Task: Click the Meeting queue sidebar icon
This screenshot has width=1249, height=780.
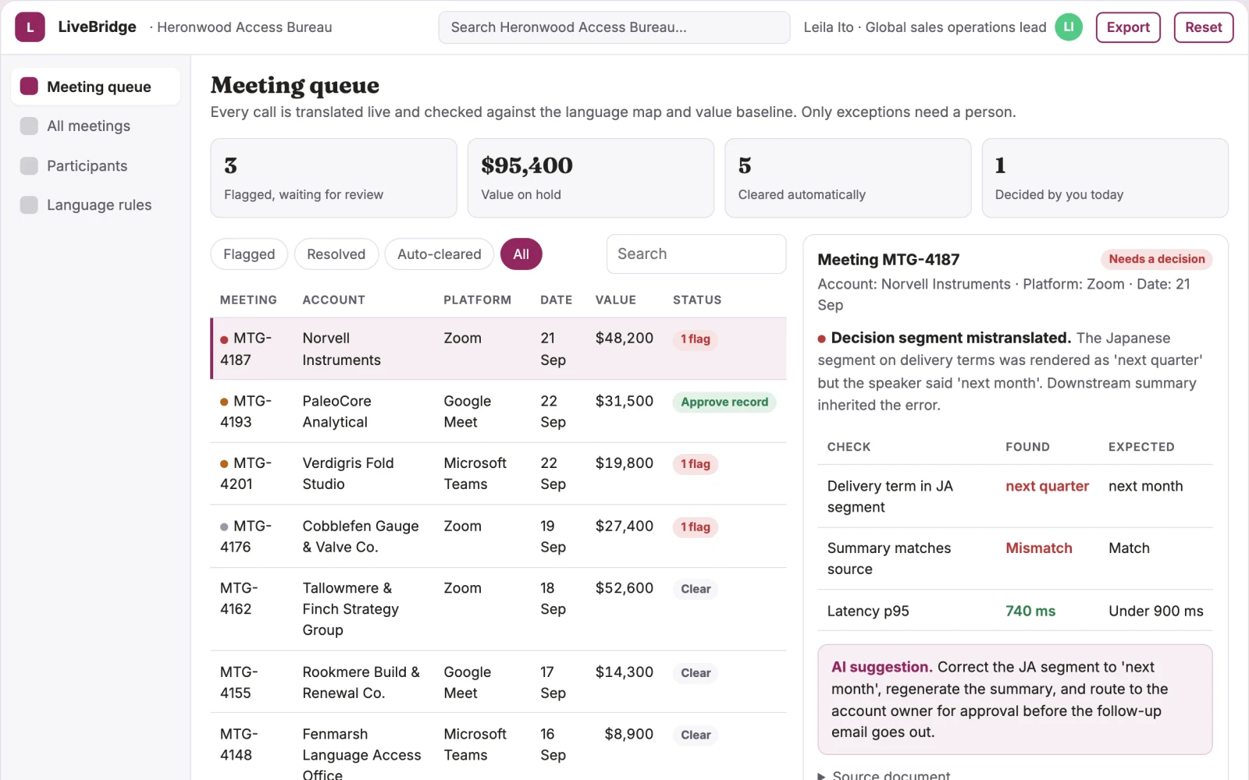Action: click(x=29, y=87)
